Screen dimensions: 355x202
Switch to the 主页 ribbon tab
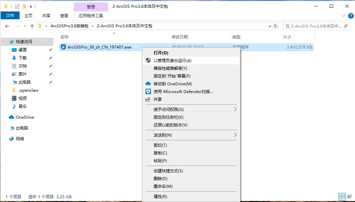[x=28, y=16]
